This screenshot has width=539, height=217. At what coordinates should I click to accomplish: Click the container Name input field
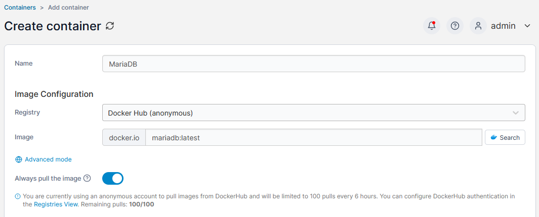[313, 64]
